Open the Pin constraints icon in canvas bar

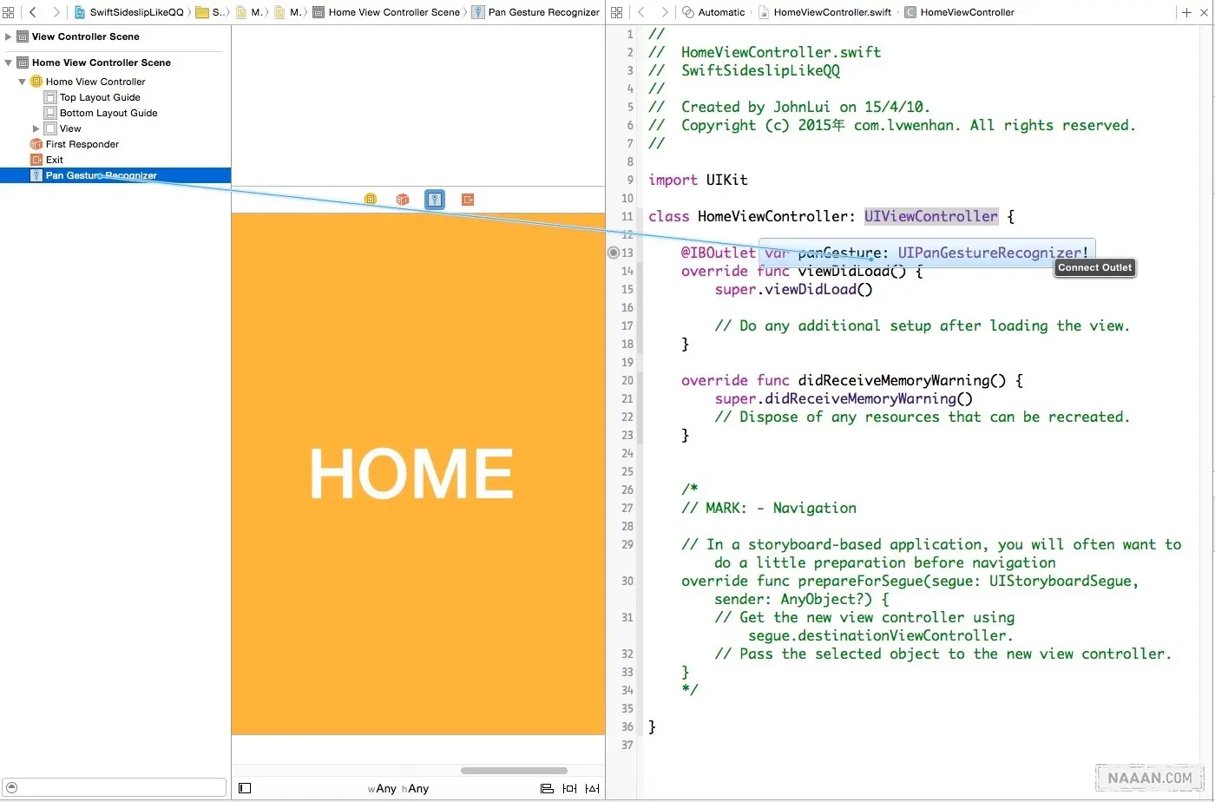click(x=569, y=788)
